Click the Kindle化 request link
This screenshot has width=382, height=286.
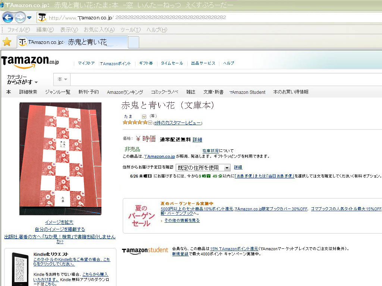(x=72, y=262)
